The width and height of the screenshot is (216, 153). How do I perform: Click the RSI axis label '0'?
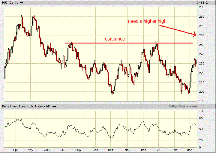(x=200, y=148)
